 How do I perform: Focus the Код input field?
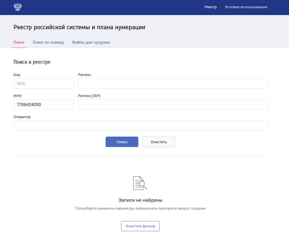(x=44, y=83)
